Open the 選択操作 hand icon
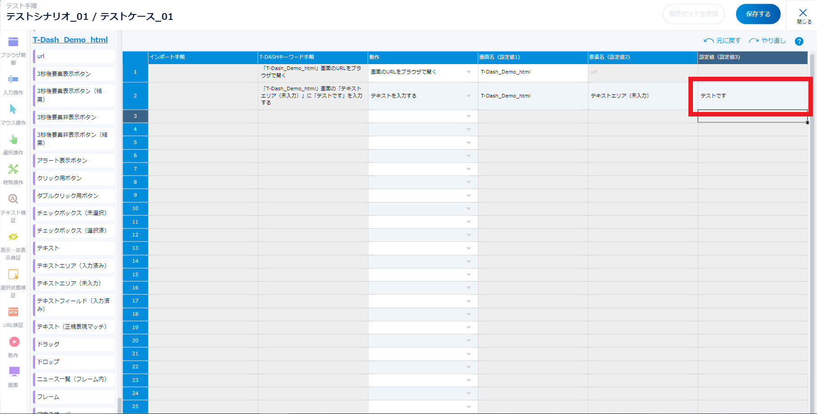The height and width of the screenshot is (414, 817). coord(13,140)
